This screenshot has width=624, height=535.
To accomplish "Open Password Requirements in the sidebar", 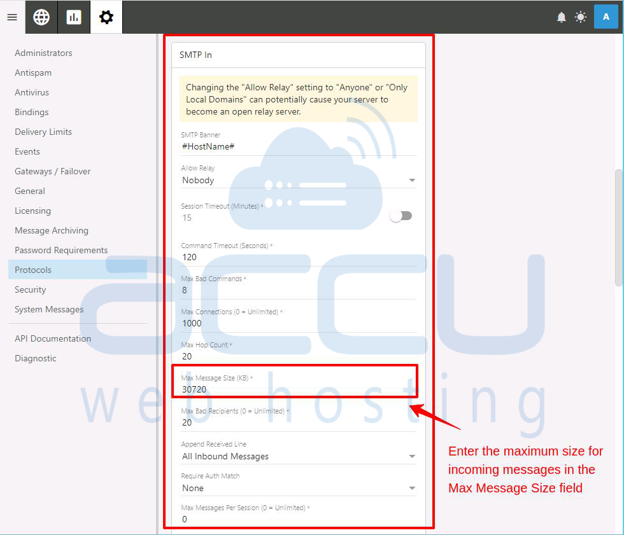I will (x=61, y=250).
